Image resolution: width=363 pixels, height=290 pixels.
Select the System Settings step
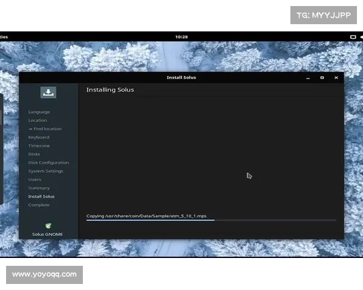[x=45, y=171]
